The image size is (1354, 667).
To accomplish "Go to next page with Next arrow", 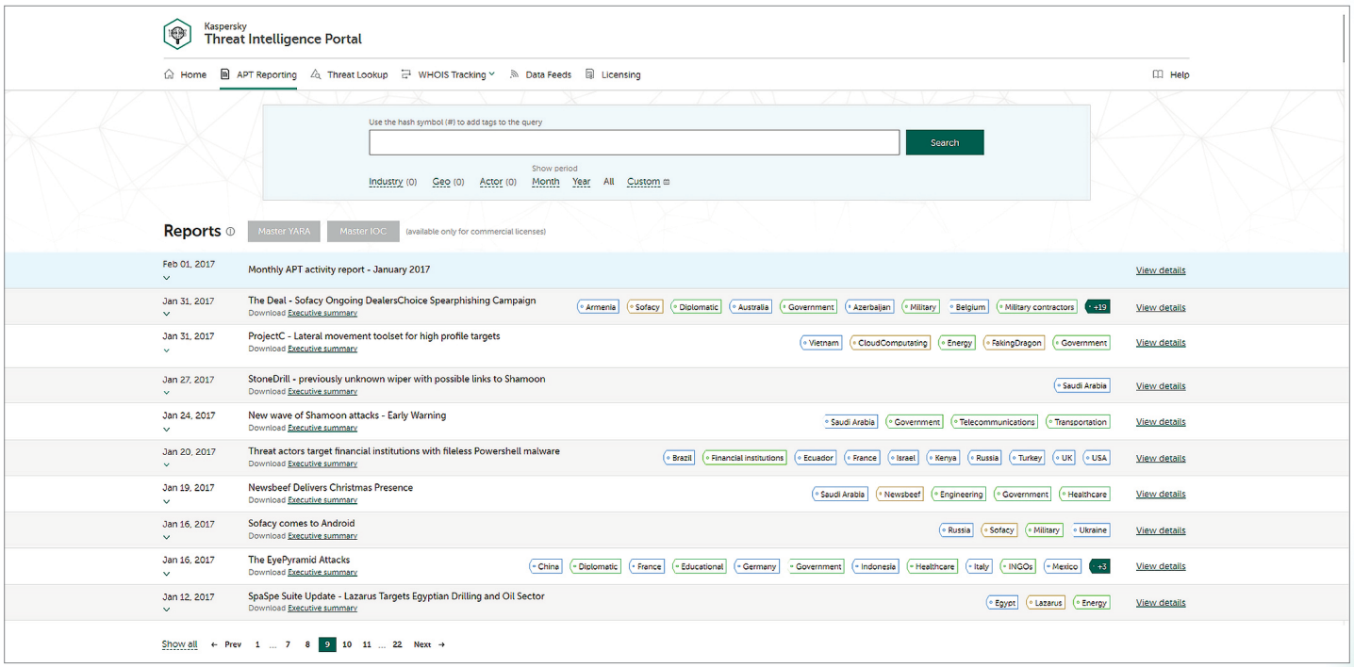I will point(429,644).
